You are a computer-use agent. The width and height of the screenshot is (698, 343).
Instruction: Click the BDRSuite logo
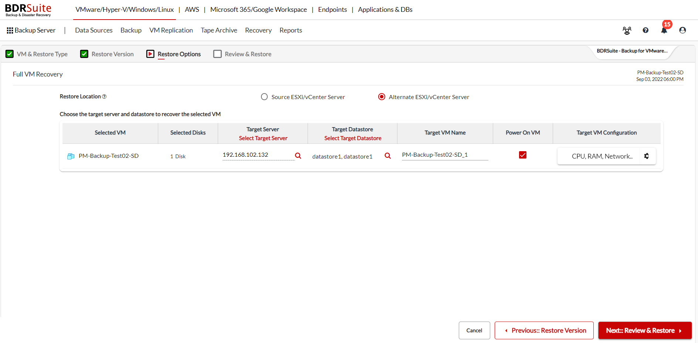(x=28, y=10)
